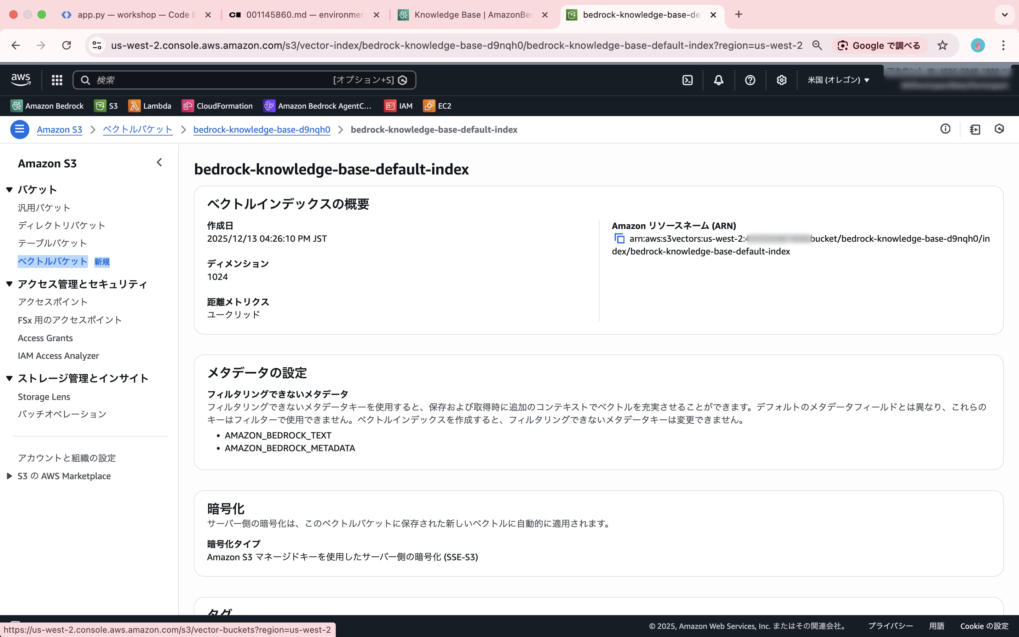
Task: Open 汎用バケット in the sidebar
Action: tap(44, 208)
